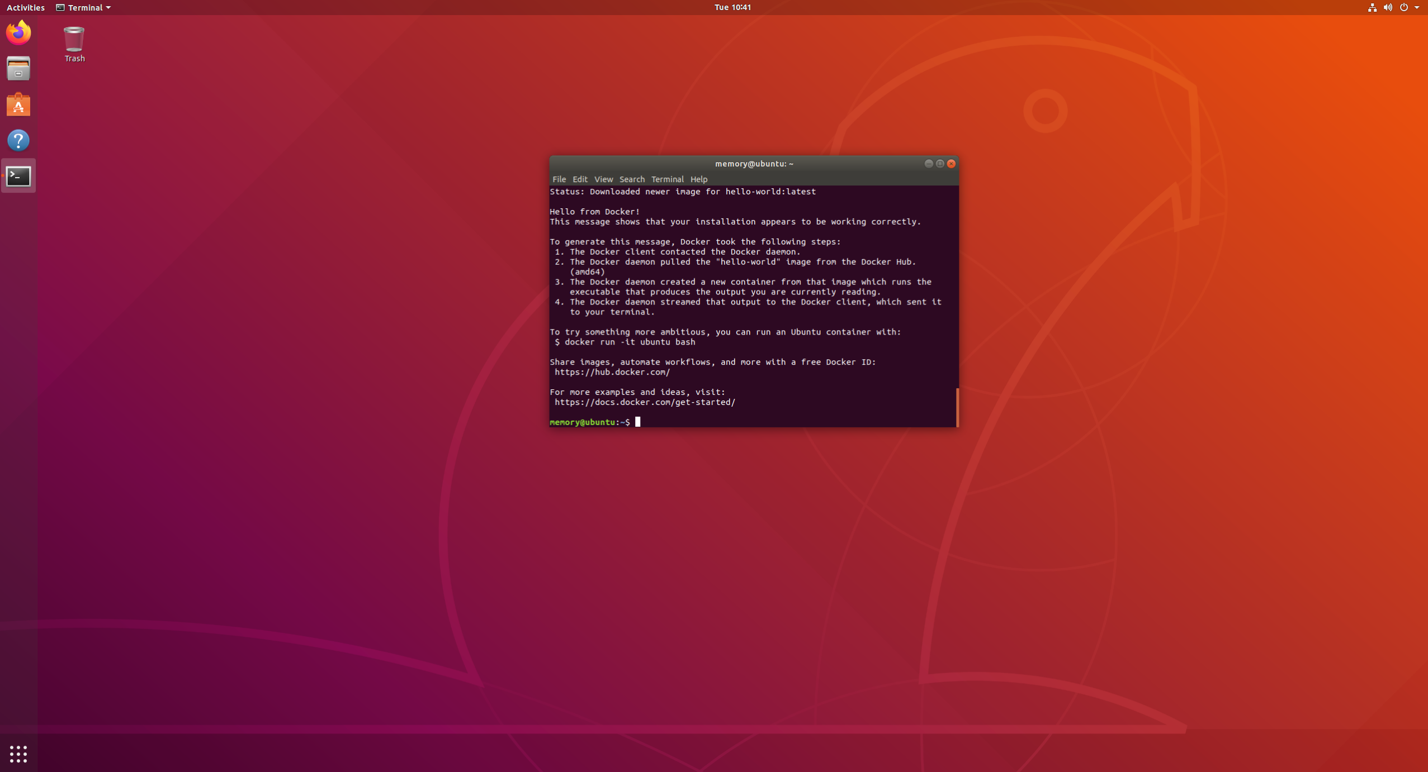Viewport: 1428px width, 772px height.
Task: Click the terminal scrollbar handle
Action: 957,407
